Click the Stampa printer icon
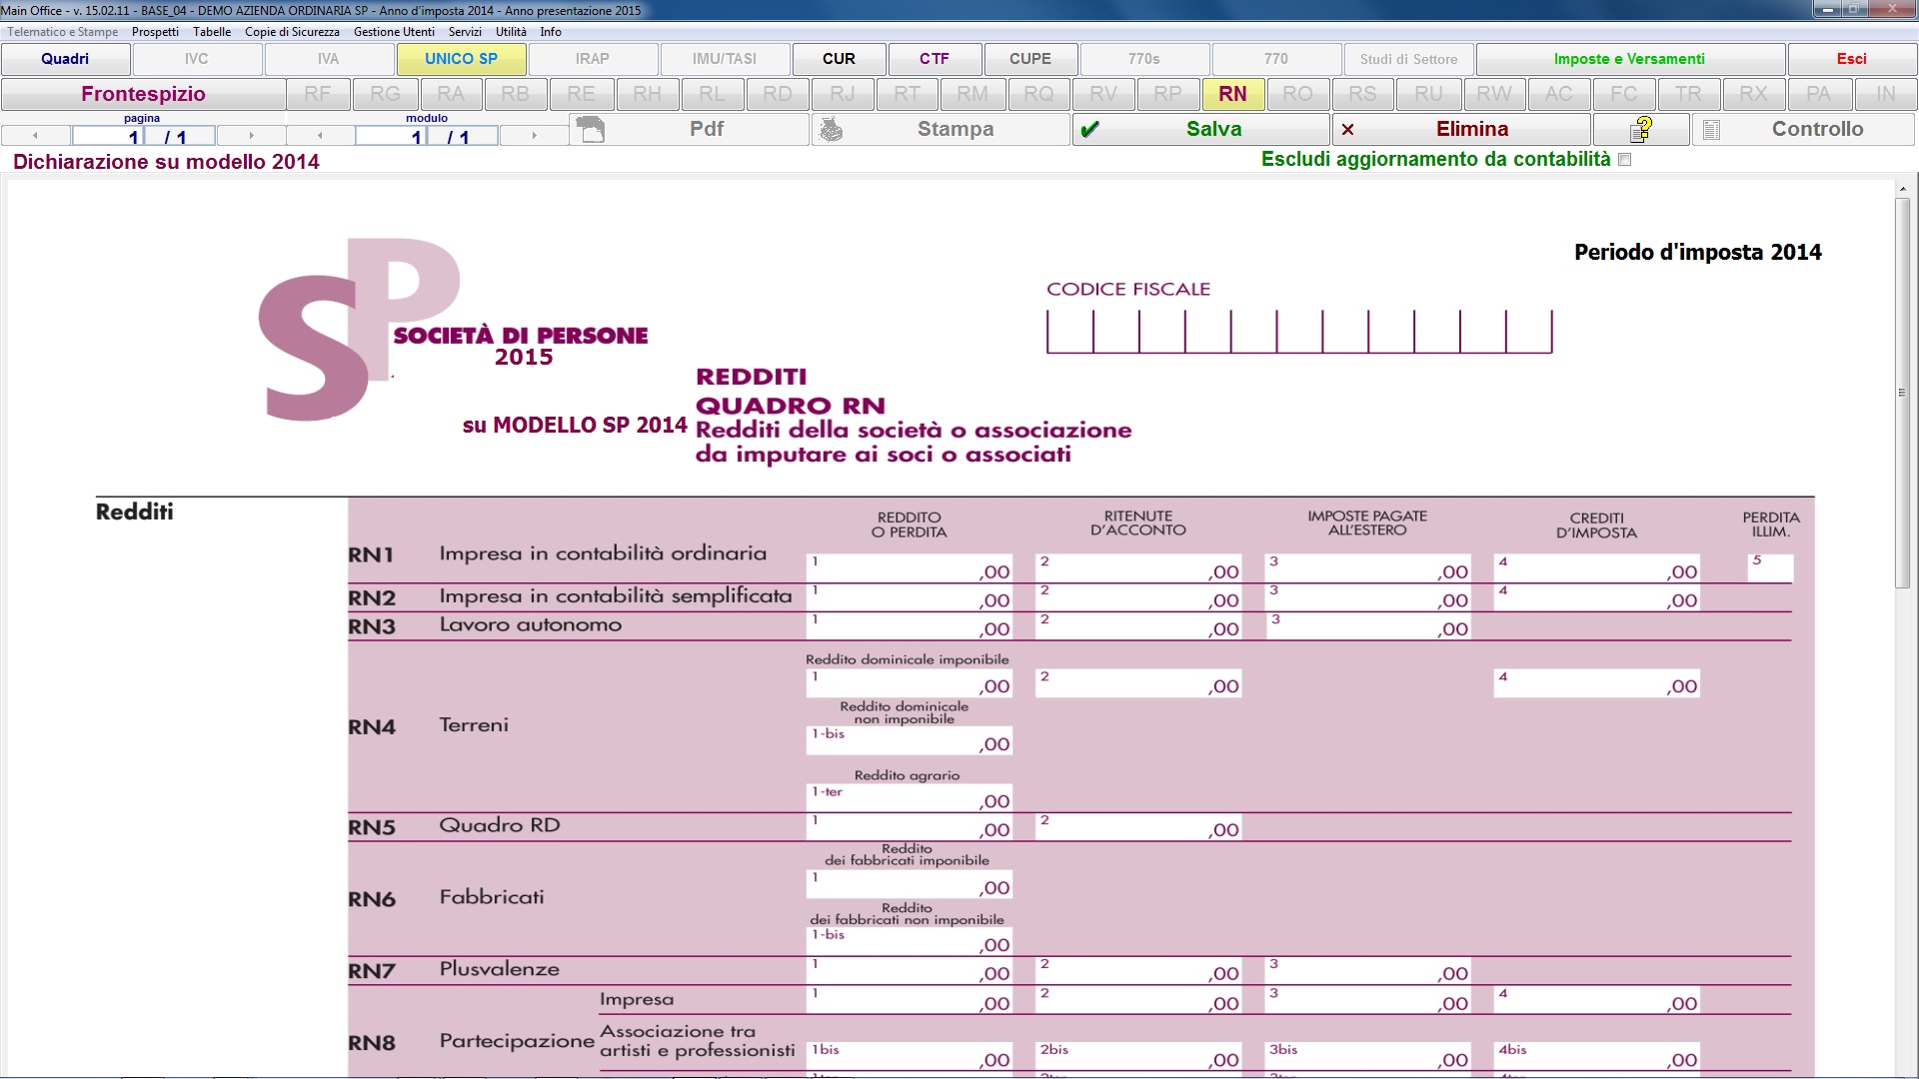The height and width of the screenshot is (1079, 1919). point(832,129)
